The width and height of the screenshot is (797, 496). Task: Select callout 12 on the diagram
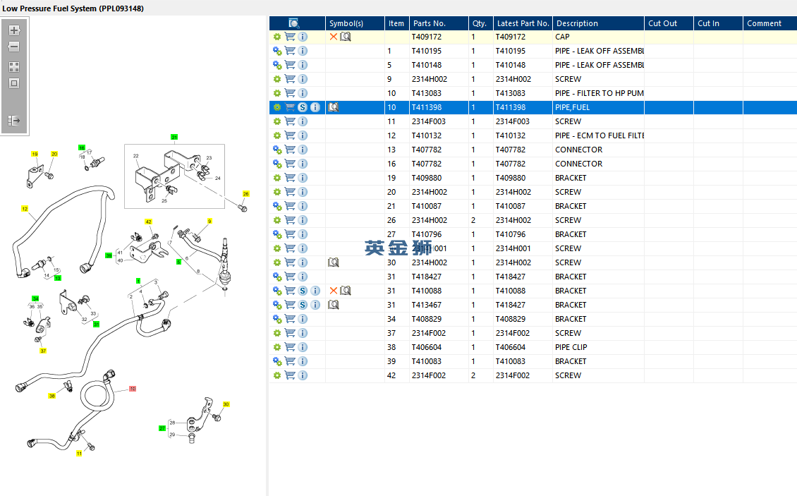point(25,209)
